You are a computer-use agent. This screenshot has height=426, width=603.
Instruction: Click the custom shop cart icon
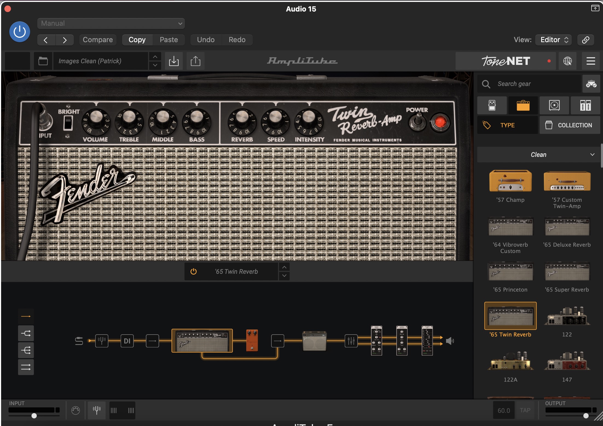click(591, 84)
